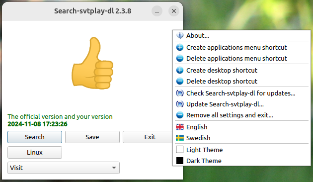Click minus icon beside Delete desktop shortcut
This screenshot has width=313, height=182.
click(x=180, y=82)
